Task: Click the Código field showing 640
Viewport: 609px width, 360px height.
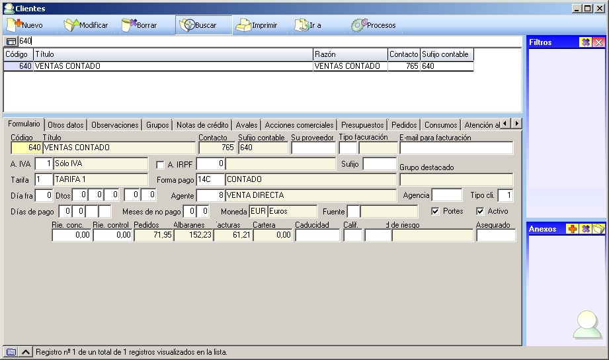Action: coord(27,148)
